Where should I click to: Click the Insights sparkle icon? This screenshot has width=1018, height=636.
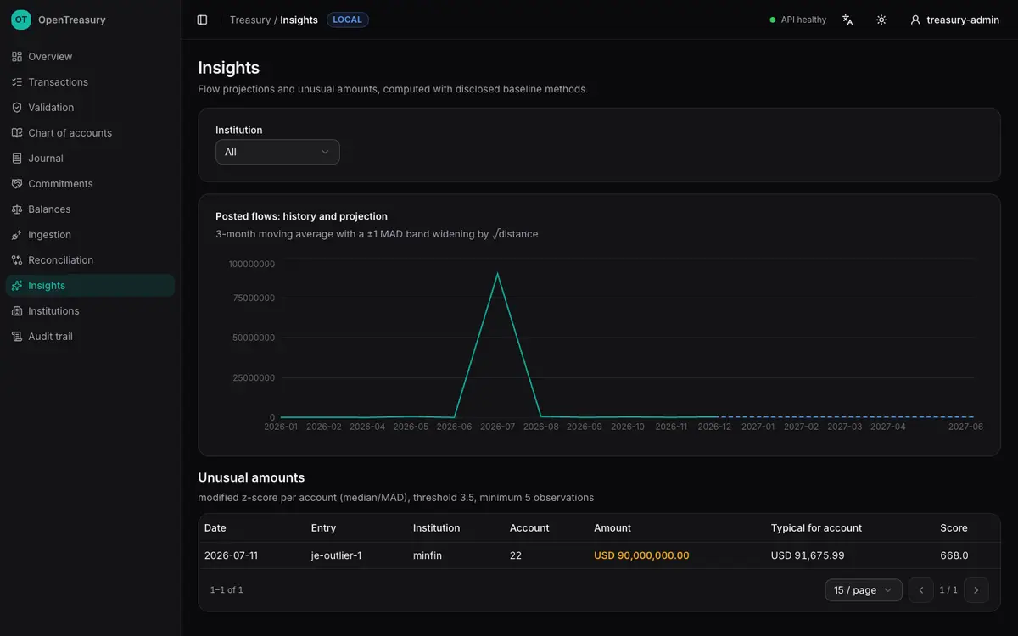pos(17,286)
